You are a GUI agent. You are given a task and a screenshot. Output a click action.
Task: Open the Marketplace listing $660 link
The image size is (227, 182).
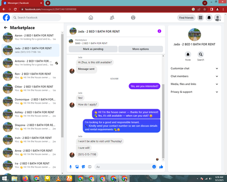pos(91,43)
